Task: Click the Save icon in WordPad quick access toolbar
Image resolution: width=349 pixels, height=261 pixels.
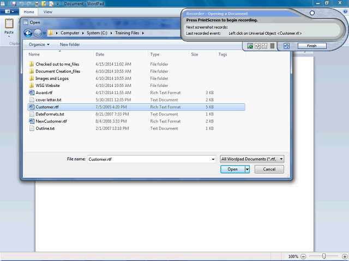Action: tap(14, 4)
